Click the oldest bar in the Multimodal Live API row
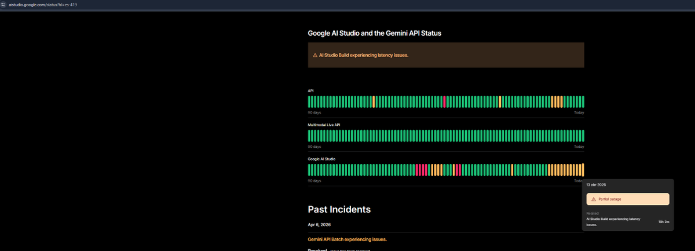This screenshot has width=695, height=251. point(309,136)
